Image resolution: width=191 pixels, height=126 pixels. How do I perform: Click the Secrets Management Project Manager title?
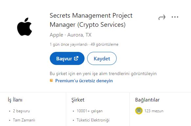[91, 20]
